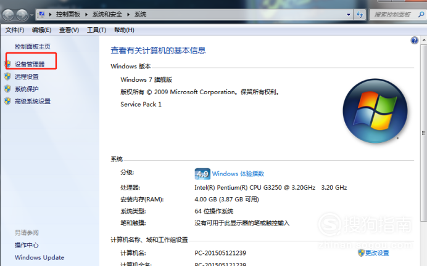Open 设备管理器 link
Image resolution: width=427 pixels, height=266 pixels.
[x=30, y=64]
